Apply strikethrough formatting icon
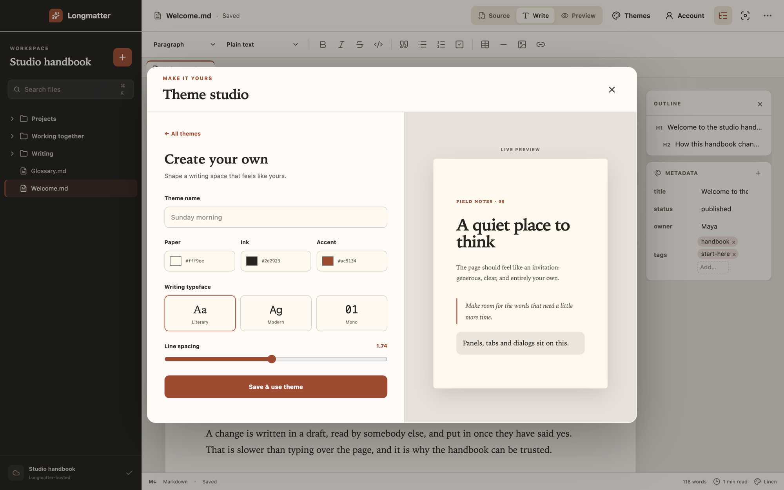Screen dimensions: 784x490 (359, 44)
